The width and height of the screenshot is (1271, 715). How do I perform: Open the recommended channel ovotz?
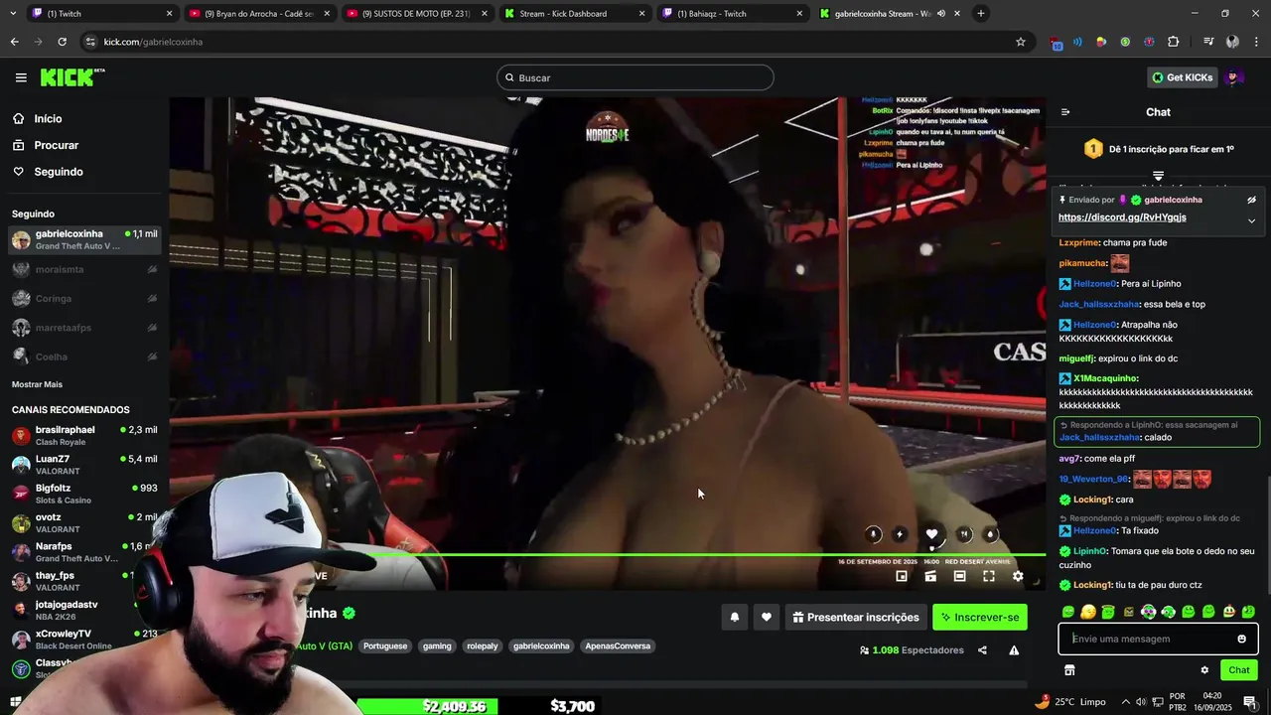click(x=84, y=522)
